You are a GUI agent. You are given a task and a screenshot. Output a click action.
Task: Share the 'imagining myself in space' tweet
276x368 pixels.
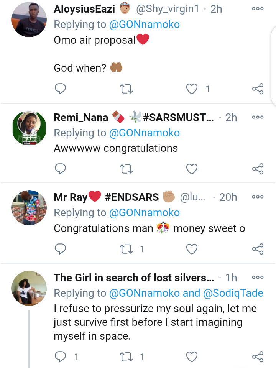tap(258, 357)
